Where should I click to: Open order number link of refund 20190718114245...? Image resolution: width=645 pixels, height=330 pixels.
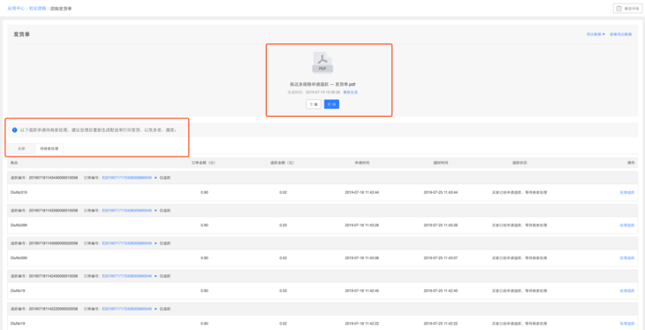click(126, 276)
